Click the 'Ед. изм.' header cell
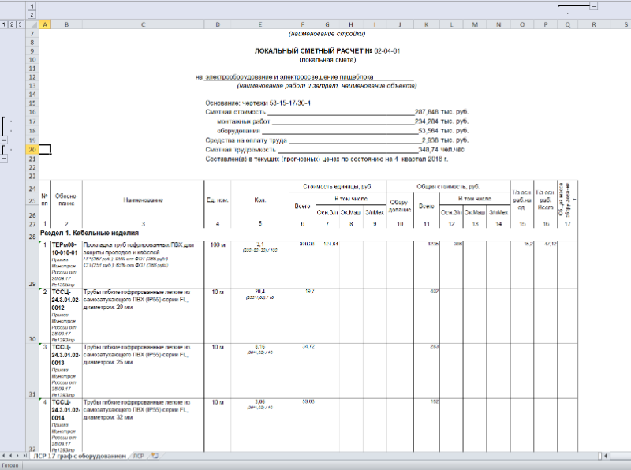 218,200
